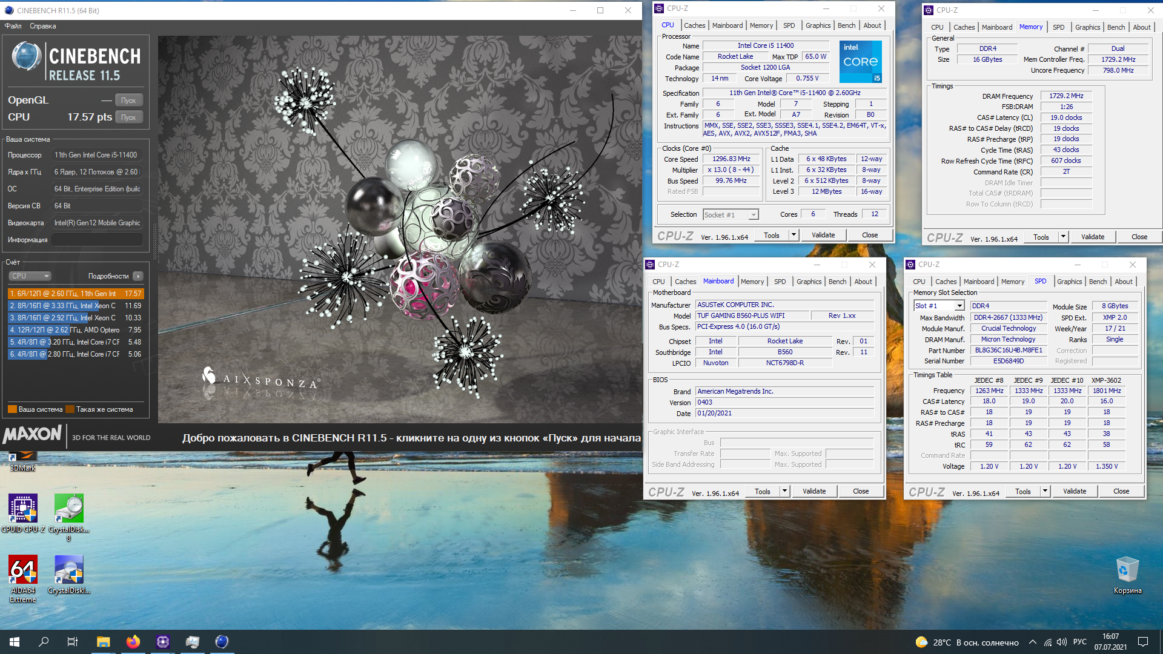Open the weather widget on taskbar
The width and height of the screenshot is (1163, 654).
point(967,642)
